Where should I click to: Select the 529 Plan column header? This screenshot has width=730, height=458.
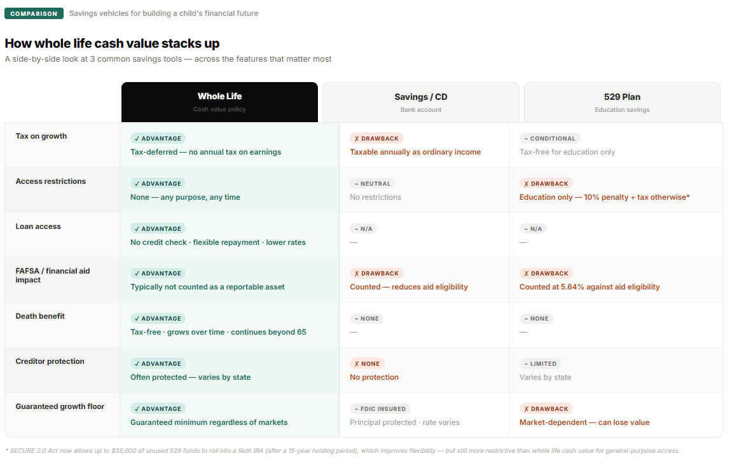pos(622,102)
